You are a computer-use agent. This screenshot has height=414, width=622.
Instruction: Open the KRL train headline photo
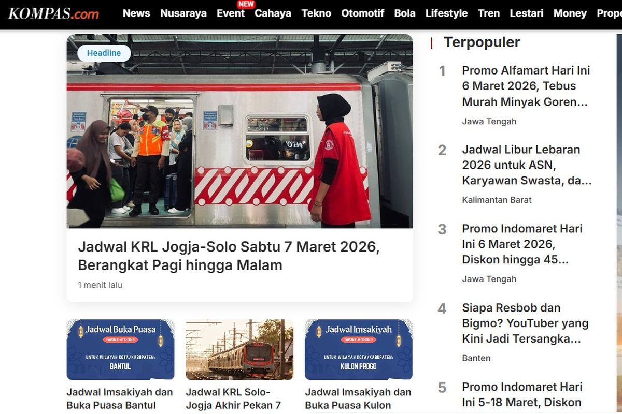pos(240,131)
